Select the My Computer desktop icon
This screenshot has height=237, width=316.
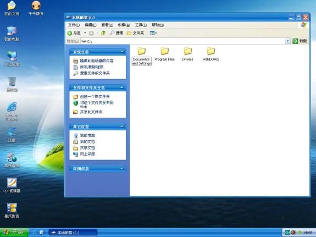(12, 34)
